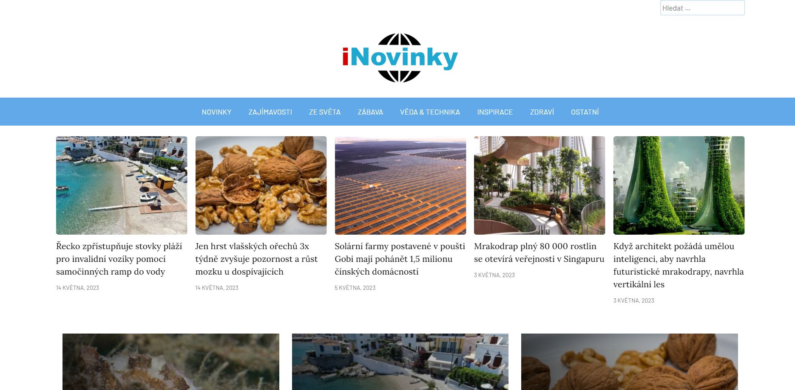Open the Greek beach ramp article thumbnail
The image size is (795, 390).
pos(122,185)
